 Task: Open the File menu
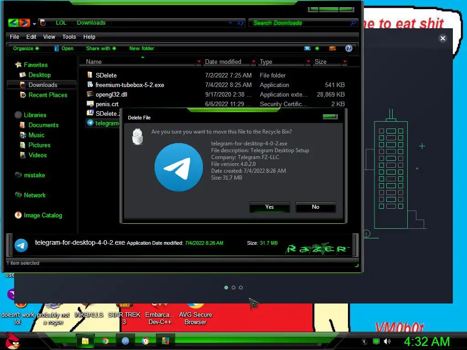tap(14, 36)
